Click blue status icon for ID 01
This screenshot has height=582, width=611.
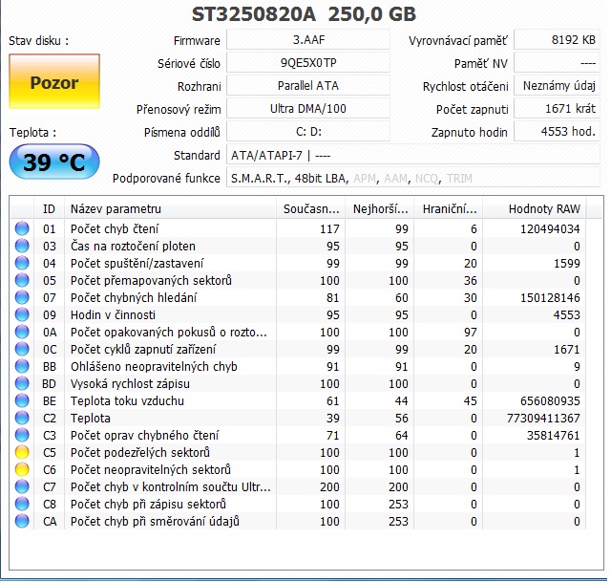[22, 228]
